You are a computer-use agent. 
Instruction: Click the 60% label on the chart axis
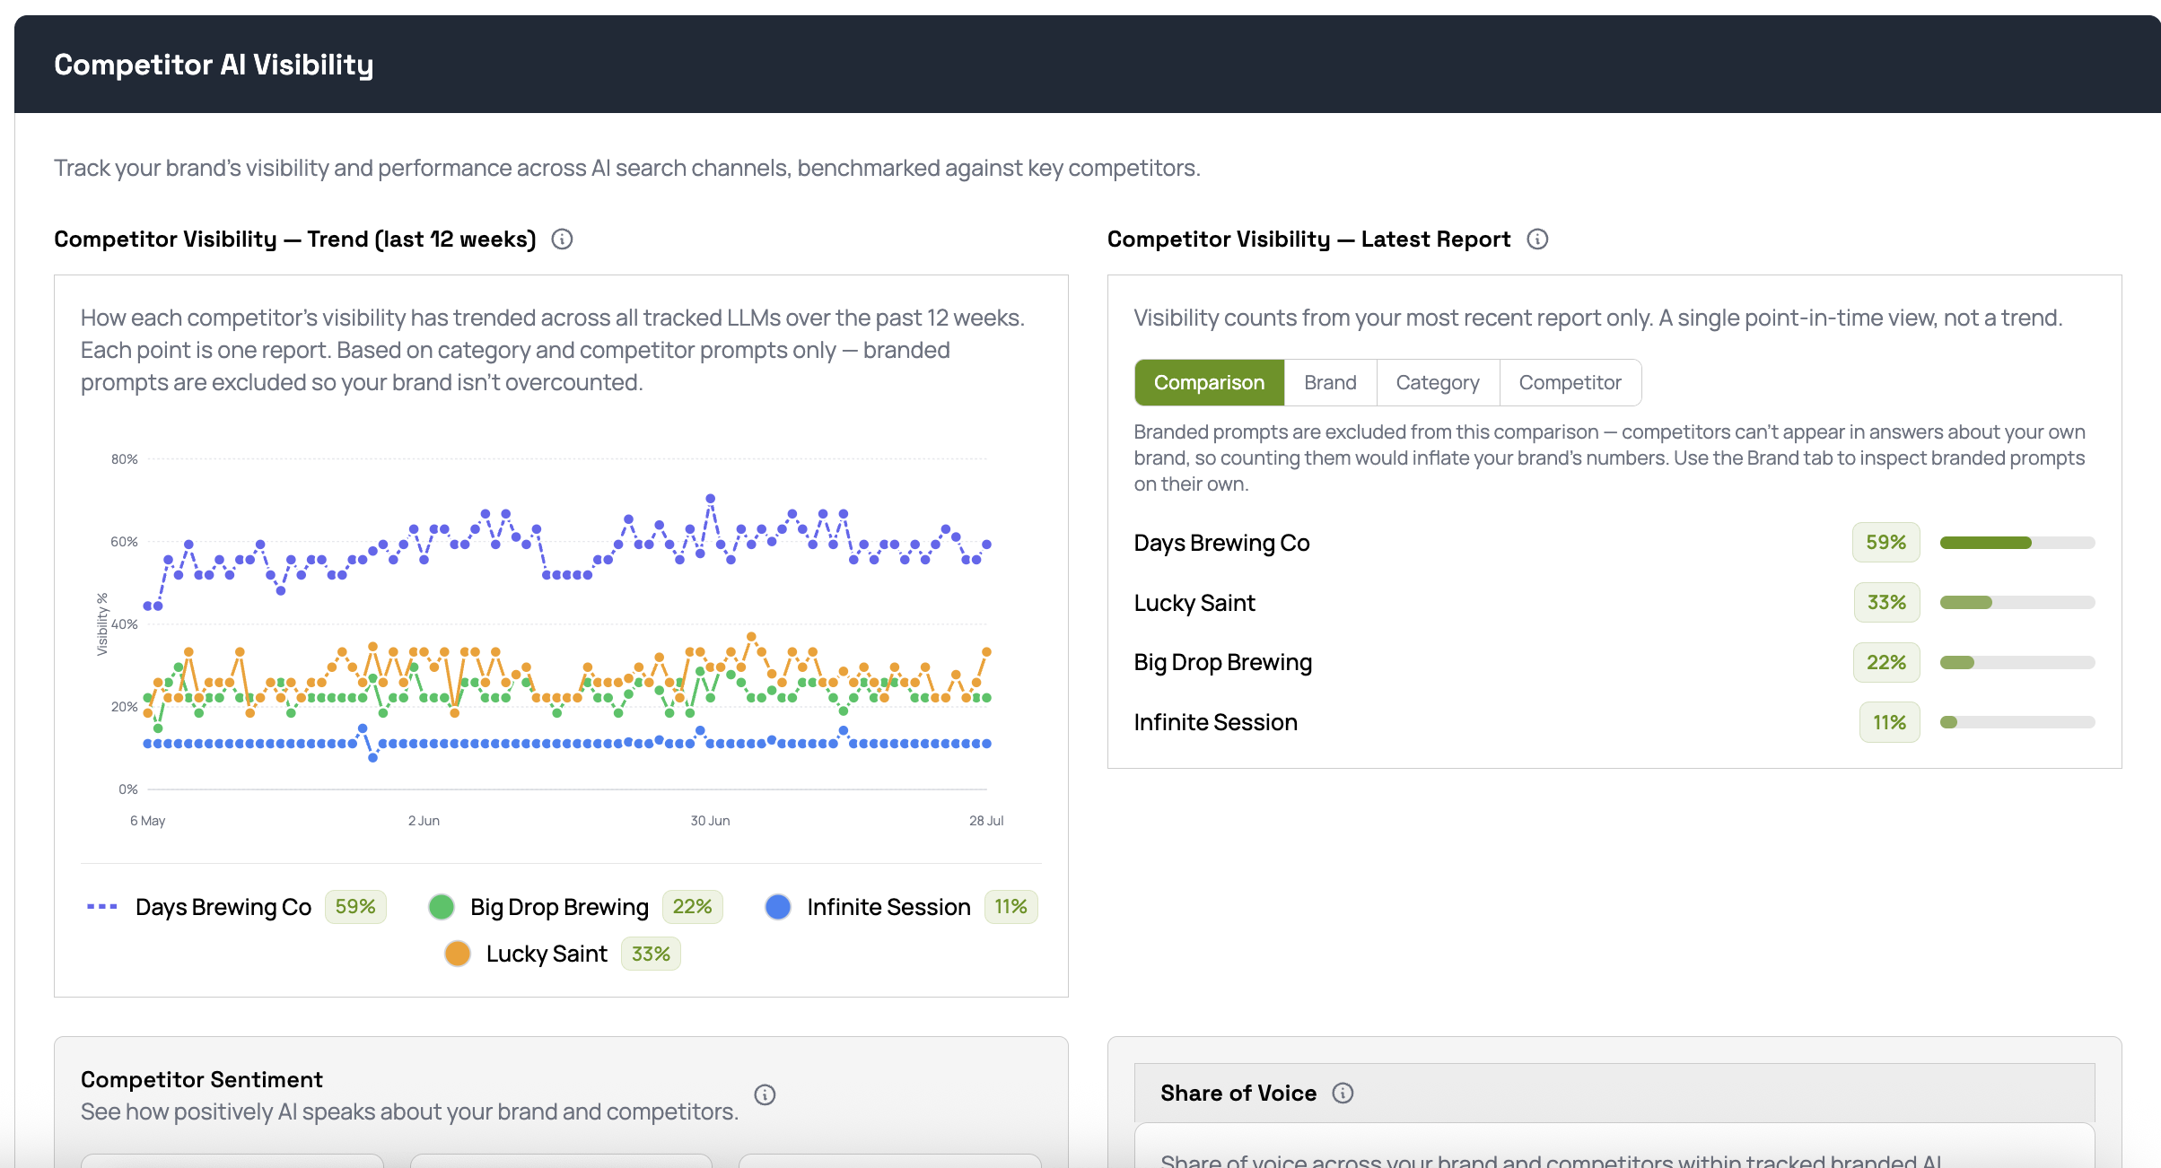pyautogui.click(x=125, y=542)
